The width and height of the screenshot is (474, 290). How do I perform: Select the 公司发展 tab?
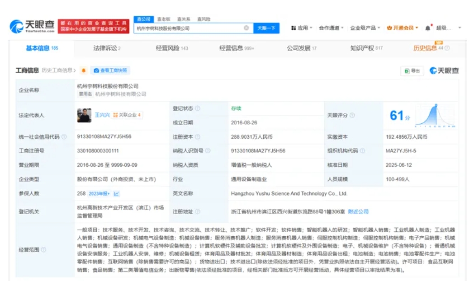point(302,48)
